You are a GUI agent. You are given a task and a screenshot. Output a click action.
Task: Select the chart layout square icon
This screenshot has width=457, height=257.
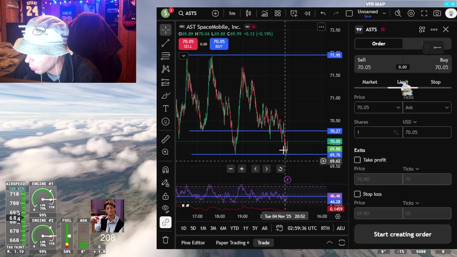point(349,13)
